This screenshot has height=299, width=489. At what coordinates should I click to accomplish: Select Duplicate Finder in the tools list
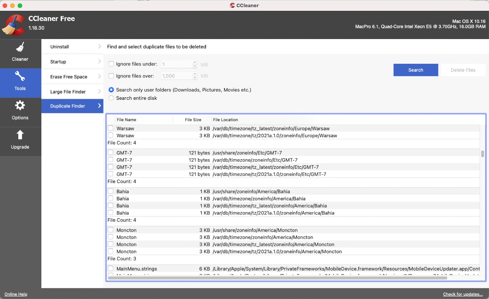[72, 106]
